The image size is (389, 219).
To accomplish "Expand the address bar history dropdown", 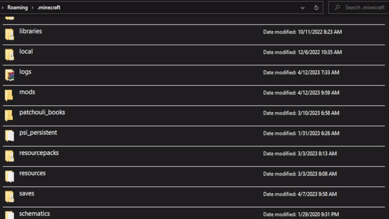I will 303,8.
